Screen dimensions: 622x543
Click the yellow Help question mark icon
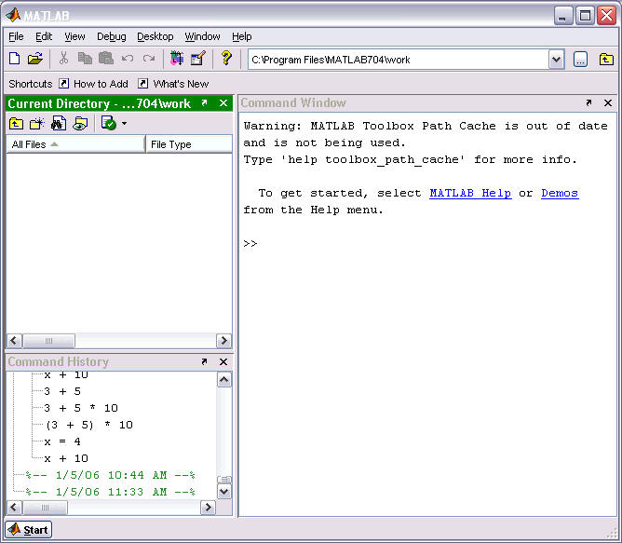[x=225, y=59]
